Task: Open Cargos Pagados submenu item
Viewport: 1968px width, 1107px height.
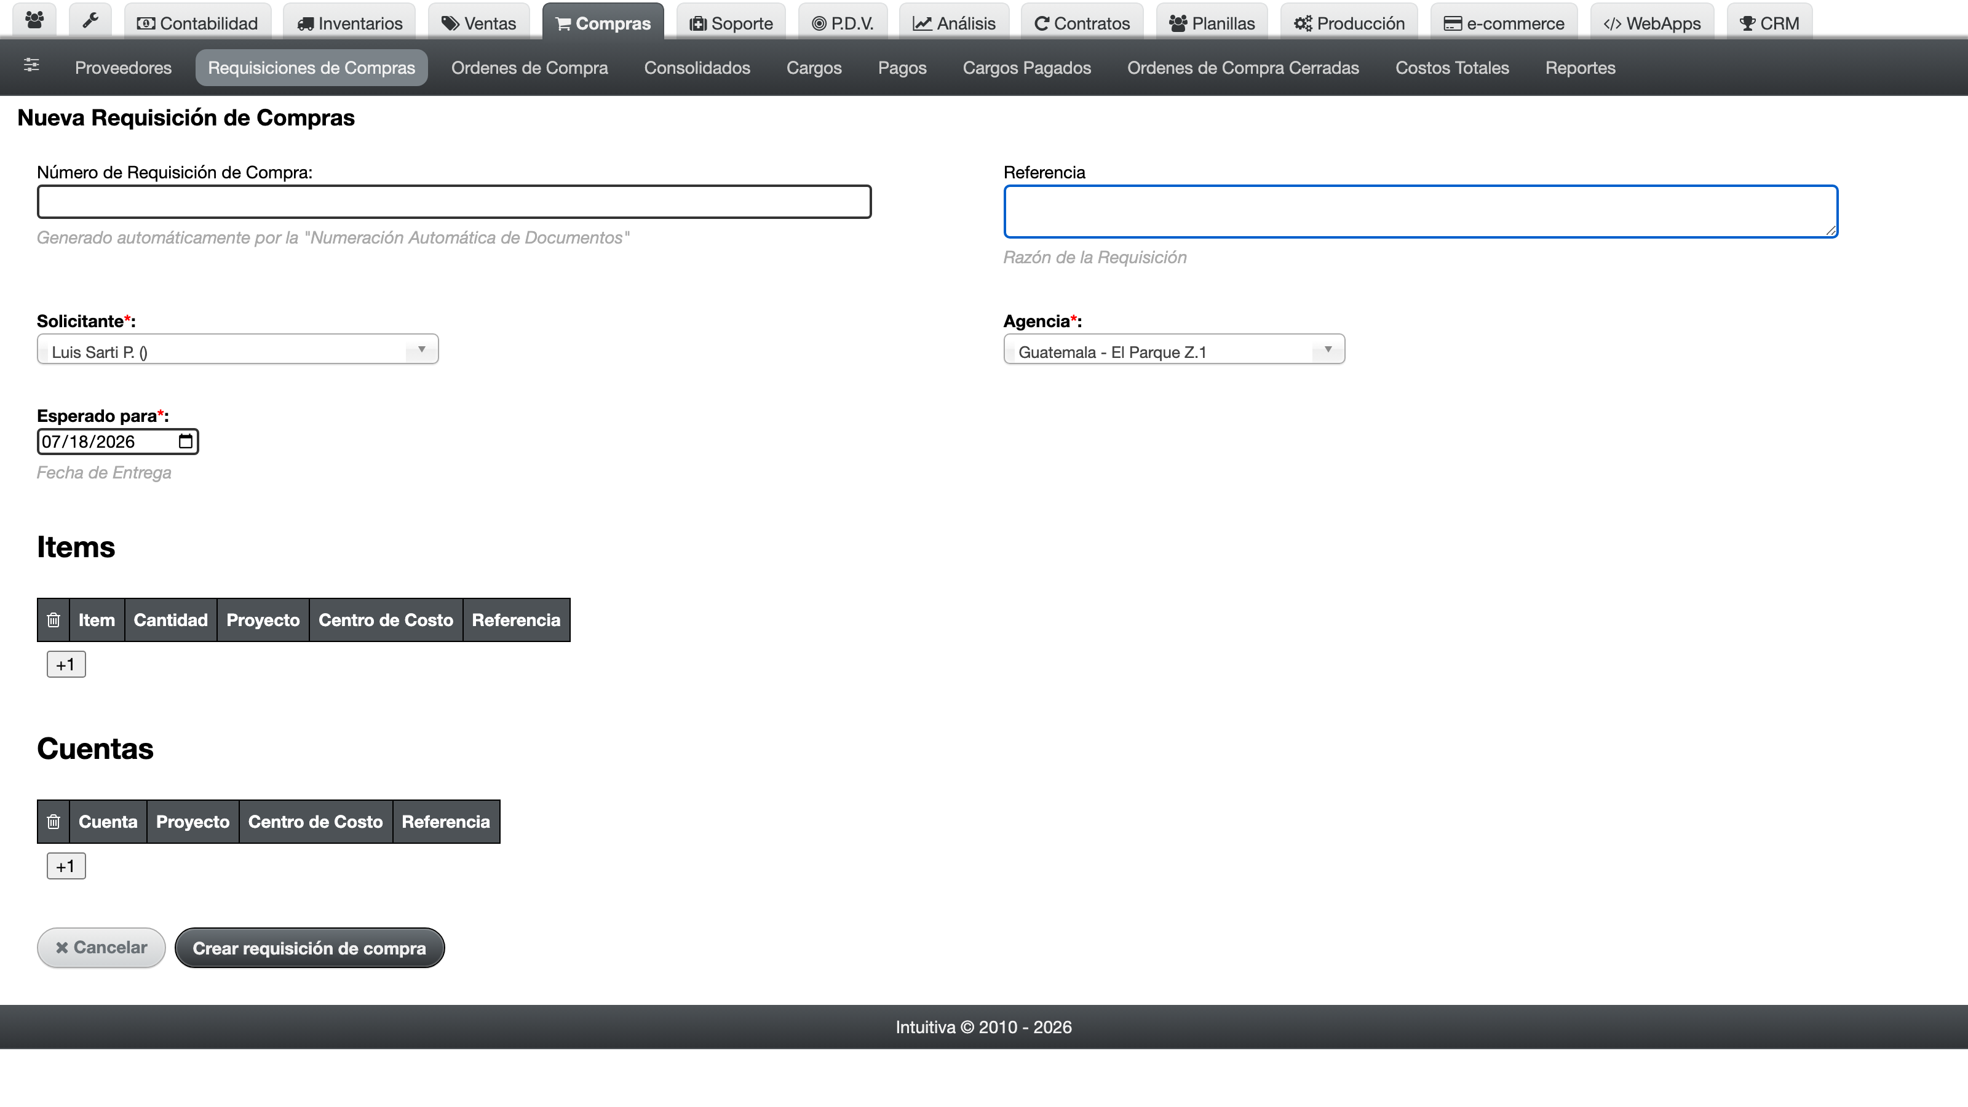Action: click(1027, 67)
